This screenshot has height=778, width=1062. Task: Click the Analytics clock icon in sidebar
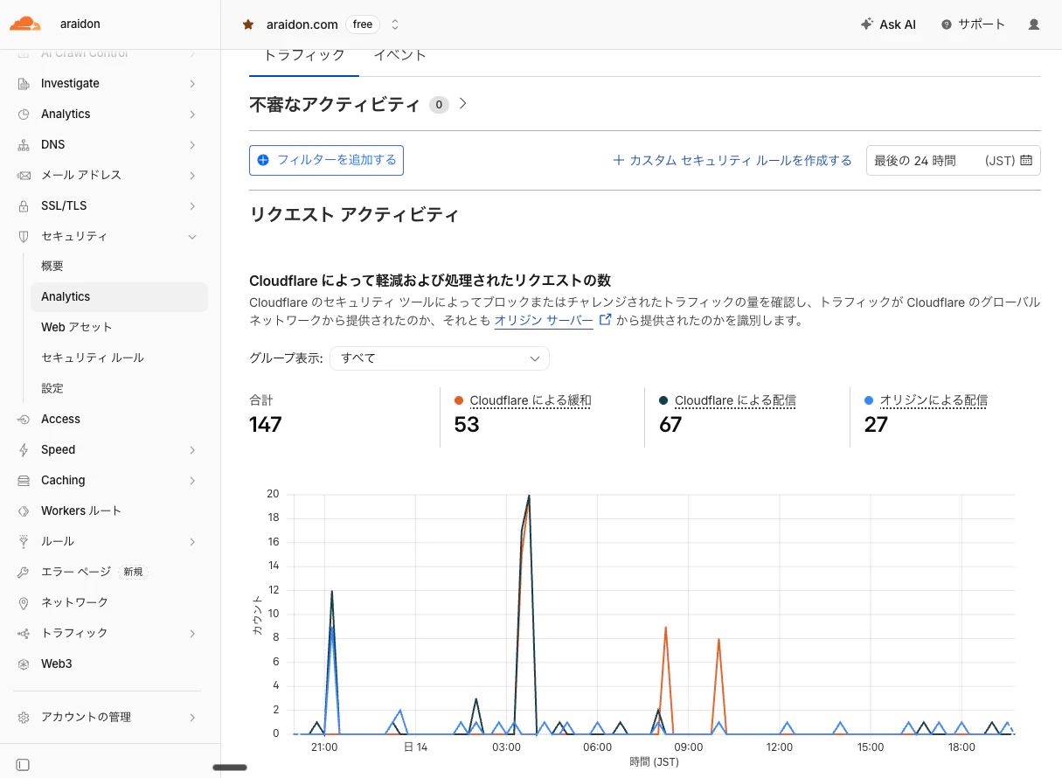24,115
